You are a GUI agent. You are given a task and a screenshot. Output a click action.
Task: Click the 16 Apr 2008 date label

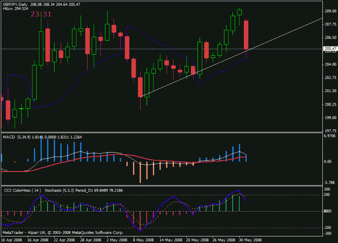38,240
